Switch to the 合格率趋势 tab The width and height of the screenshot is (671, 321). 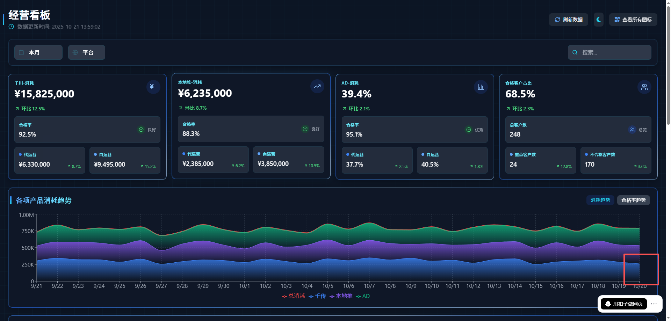[633, 200]
